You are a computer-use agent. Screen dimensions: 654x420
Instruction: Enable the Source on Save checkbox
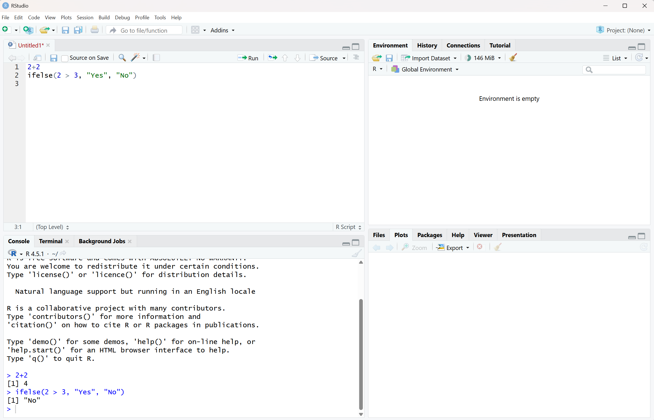point(65,58)
